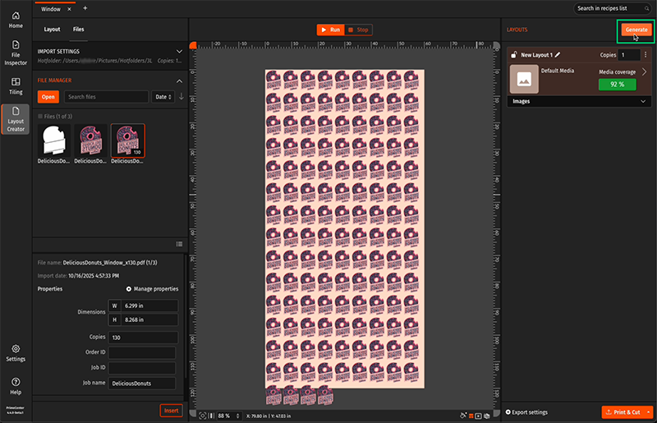Toggle the orange grid view icon

pos(471,416)
